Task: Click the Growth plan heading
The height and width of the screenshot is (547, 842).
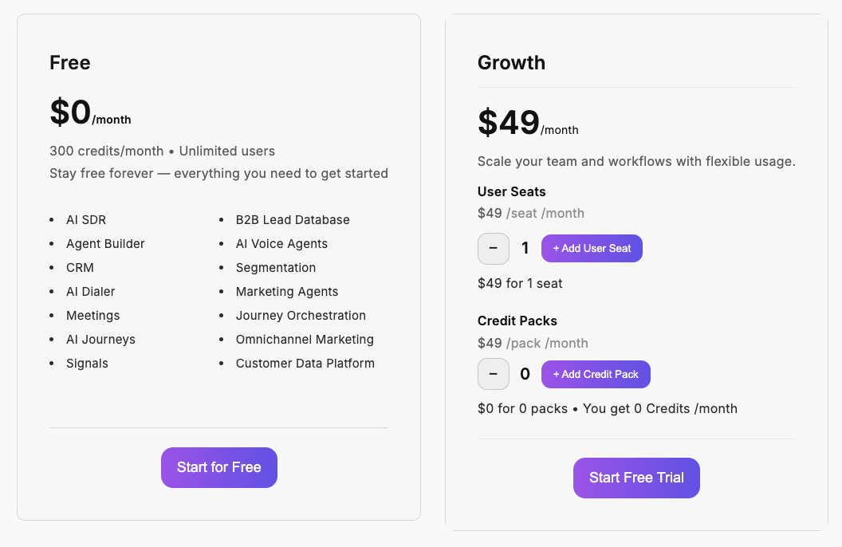Action: [x=511, y=62]
